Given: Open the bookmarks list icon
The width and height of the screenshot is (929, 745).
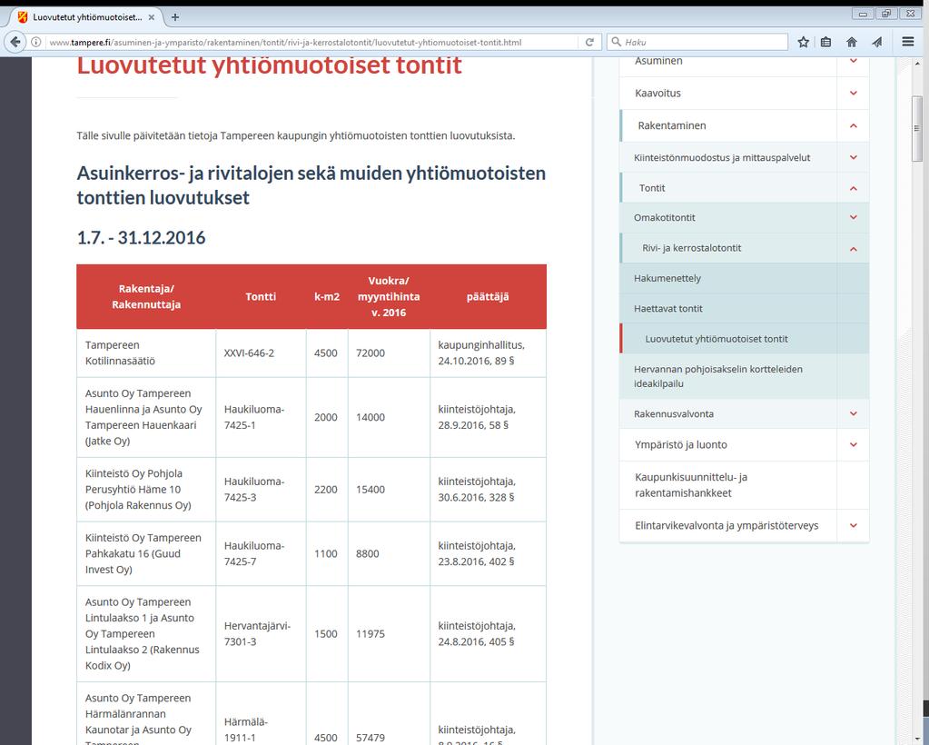Looking at the screenshot, I should click(825, 42).
